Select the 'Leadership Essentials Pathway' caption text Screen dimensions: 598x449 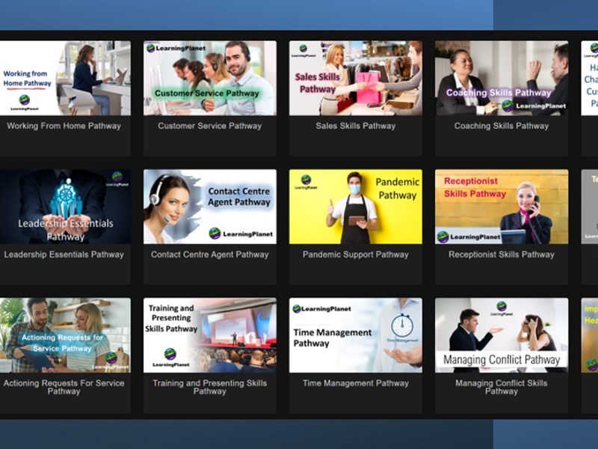[x=64, y=254]
